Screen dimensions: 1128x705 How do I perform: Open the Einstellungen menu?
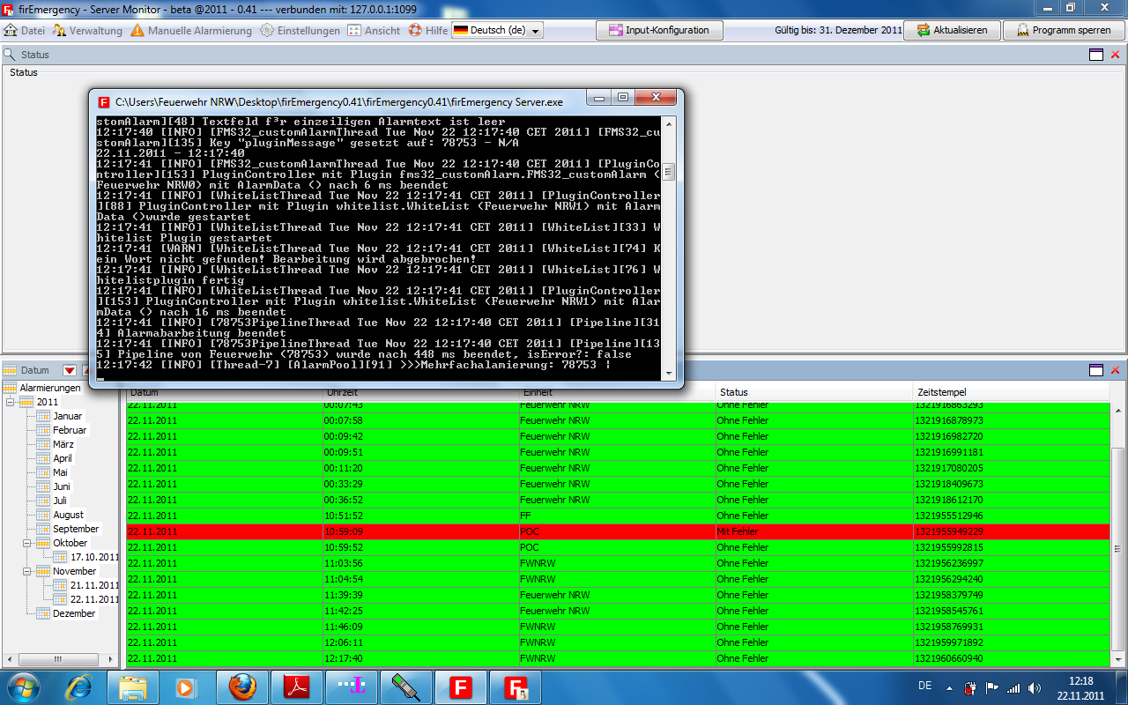point(300,30)
